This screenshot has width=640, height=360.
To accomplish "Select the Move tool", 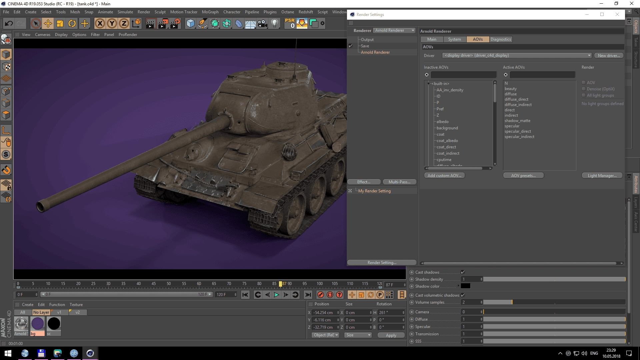I will (48, 23).
